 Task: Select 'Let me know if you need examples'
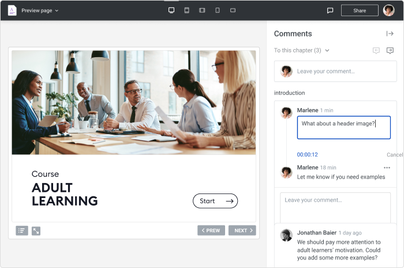coord(341,177)
